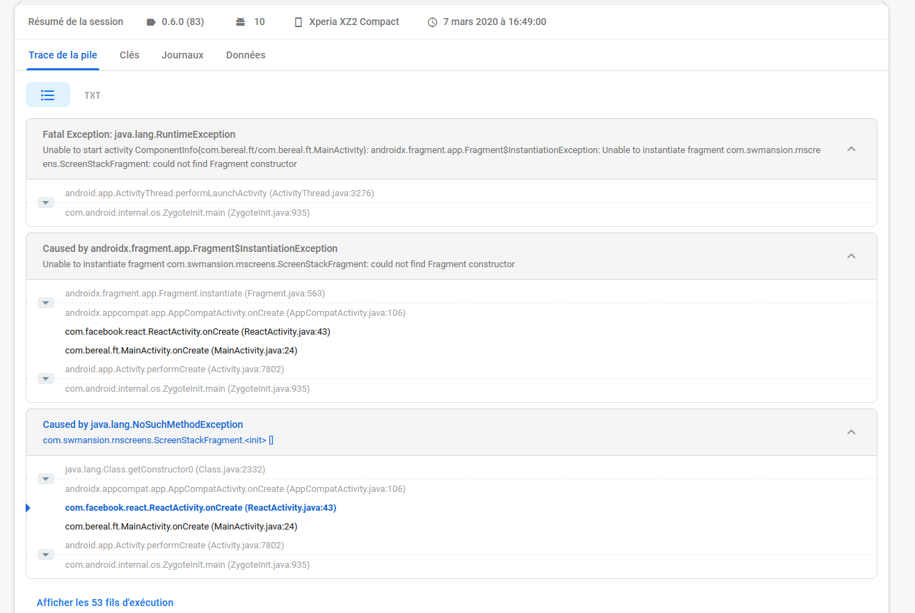Click AppCompatActivity.onCreate frame in NoSuchMethodException section

(x=235, y=489)
